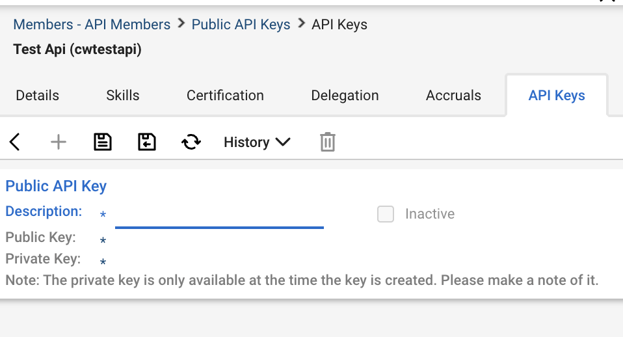Select the Certification tab
The height and width of the screenshot is (337, 623).
pyautogui.click(x=225, y=96)
